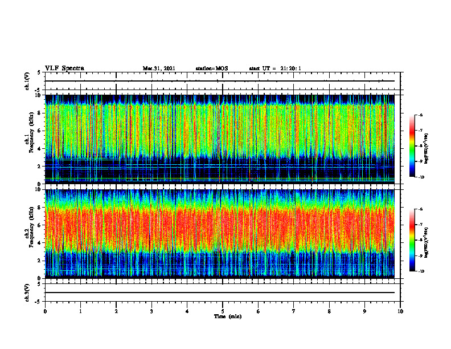This screenshot has width=451, height=349.
Task: Click the 'ch.1(V)' axis label
Action: [x=27, y=81]
